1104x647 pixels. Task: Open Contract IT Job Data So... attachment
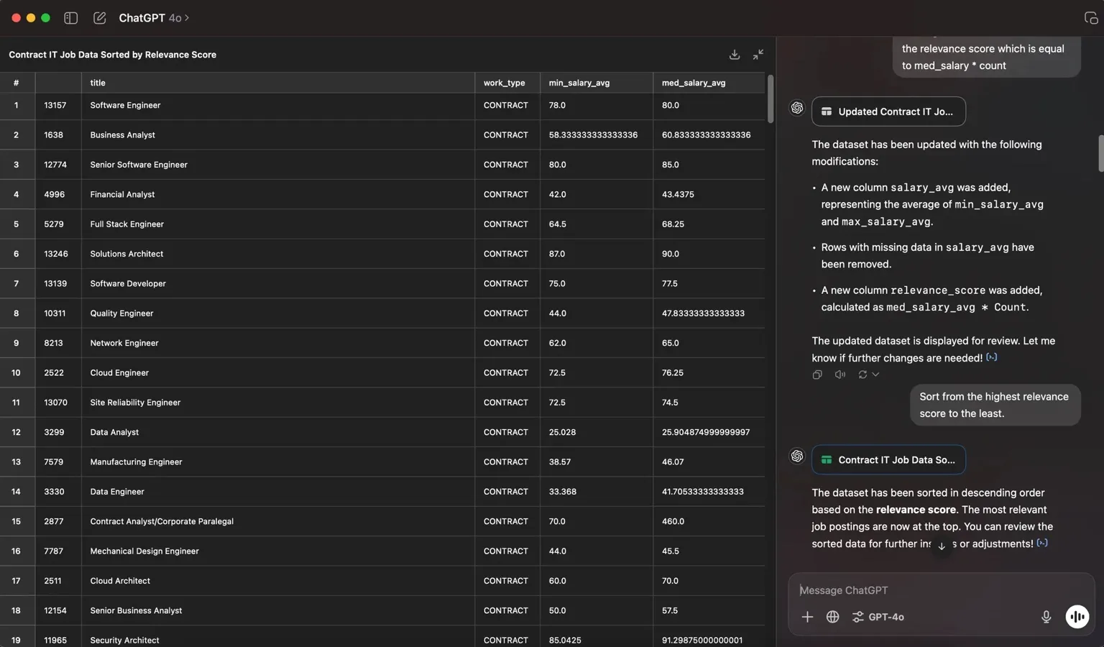click(x=888, y=460)
